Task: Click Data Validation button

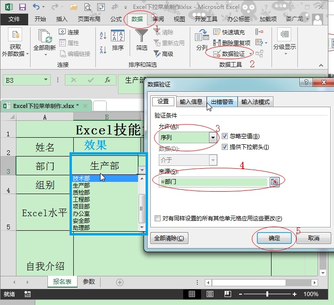Action: click(x=229, y=54)
